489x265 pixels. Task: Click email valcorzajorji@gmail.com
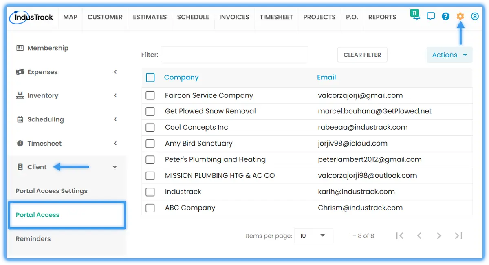[x=360, y=95]
